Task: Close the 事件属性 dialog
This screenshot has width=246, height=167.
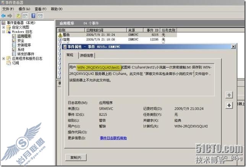Action: [x=233, y=47]
